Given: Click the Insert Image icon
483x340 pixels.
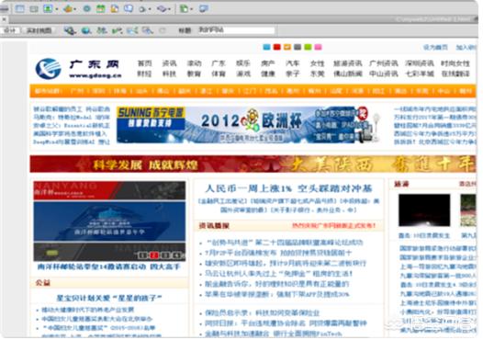Looking at the screenshot, I should (48, 8).
